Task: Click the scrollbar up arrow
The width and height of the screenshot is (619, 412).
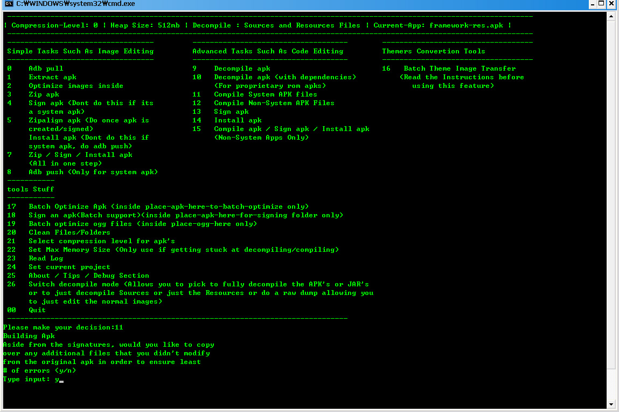Action: pos(611,16)
